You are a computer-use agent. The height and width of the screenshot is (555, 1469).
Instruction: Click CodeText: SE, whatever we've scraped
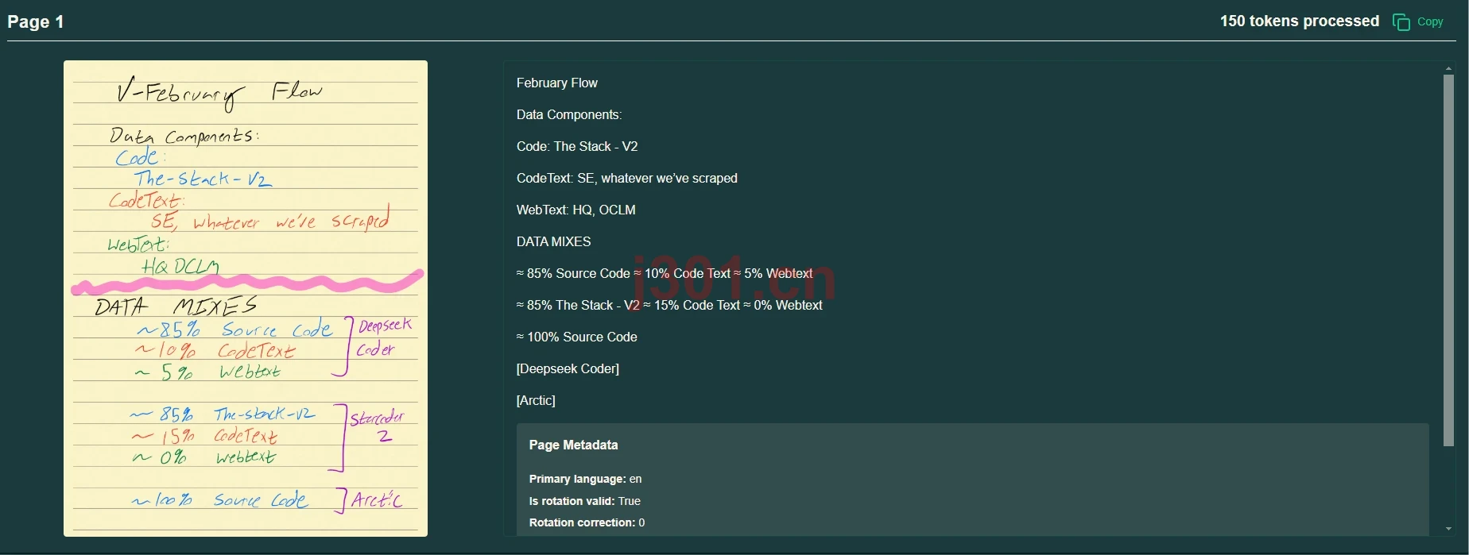[x=627, y=179]
